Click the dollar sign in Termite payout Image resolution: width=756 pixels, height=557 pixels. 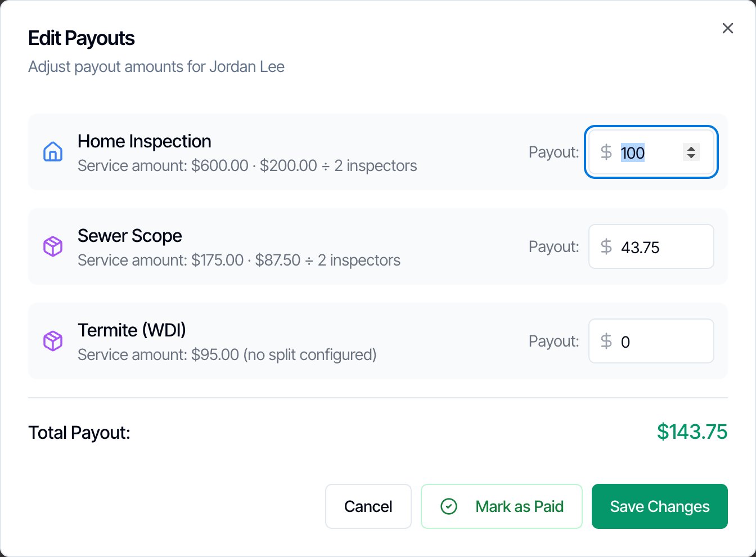(606, 341)
